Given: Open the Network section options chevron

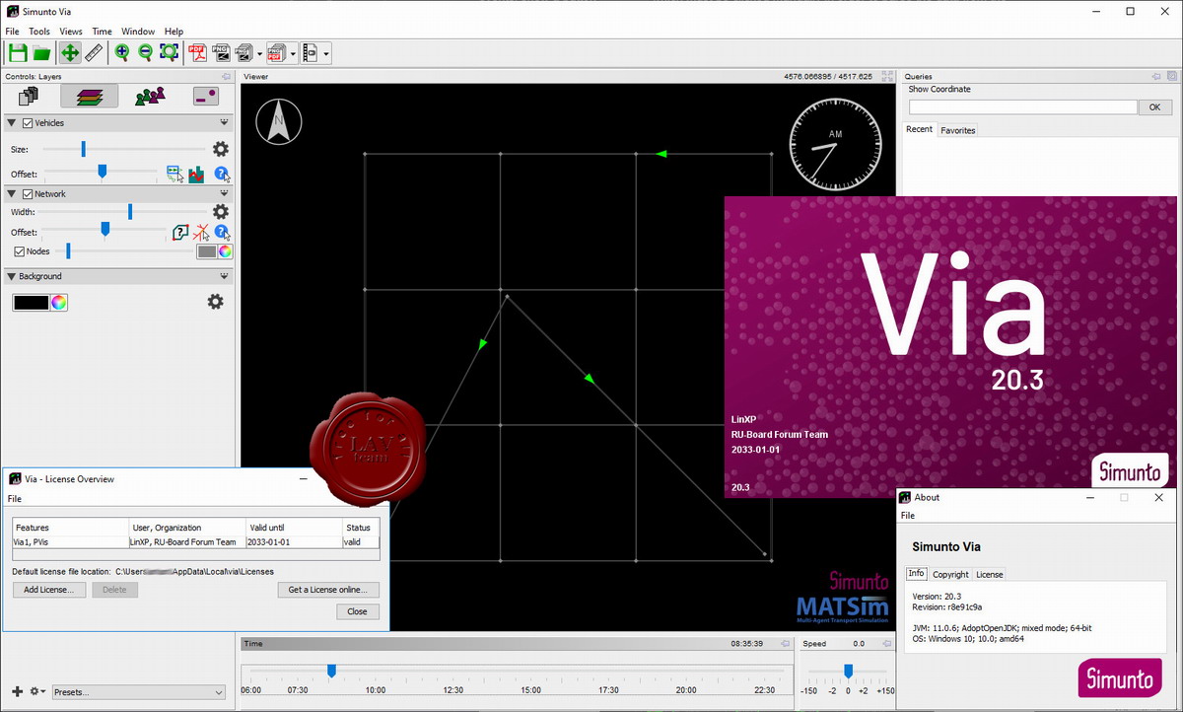Looking at the screenshot, I should [224, 194].
